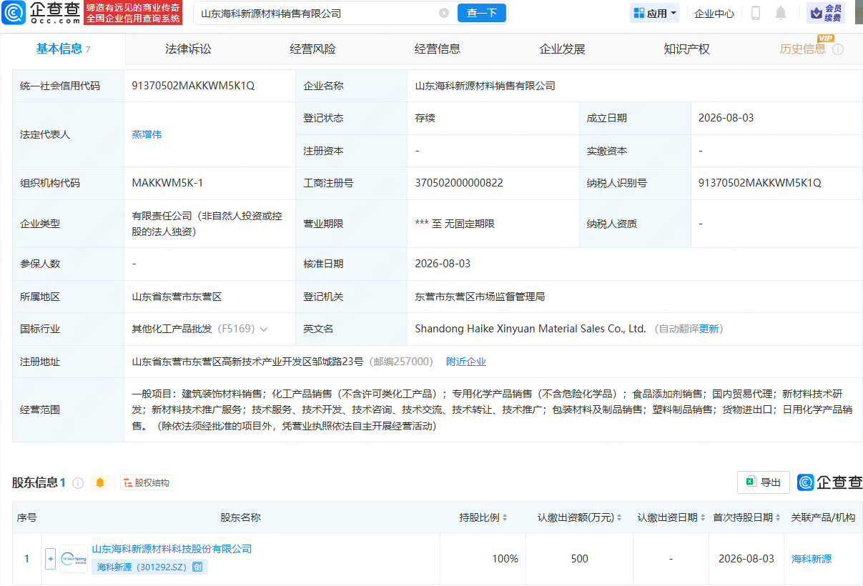Click the registration number 370502000000822
Screen dimensions: 863x586
click(x=459, y=183)
